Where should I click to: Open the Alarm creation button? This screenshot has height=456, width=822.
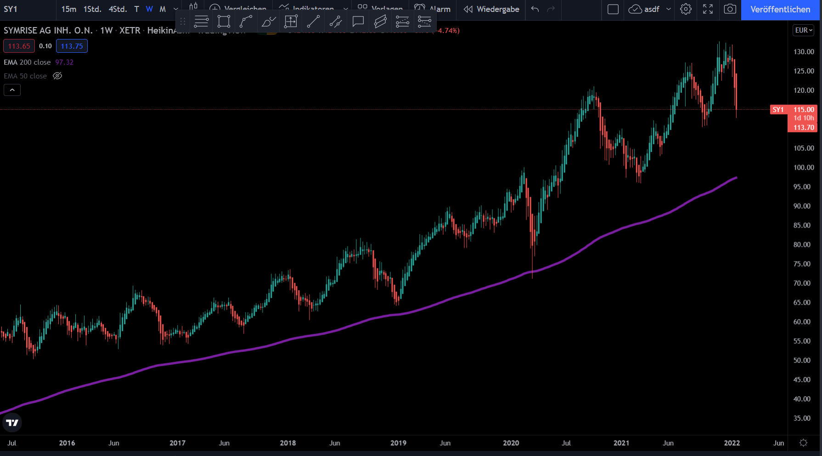click(432, 9)
